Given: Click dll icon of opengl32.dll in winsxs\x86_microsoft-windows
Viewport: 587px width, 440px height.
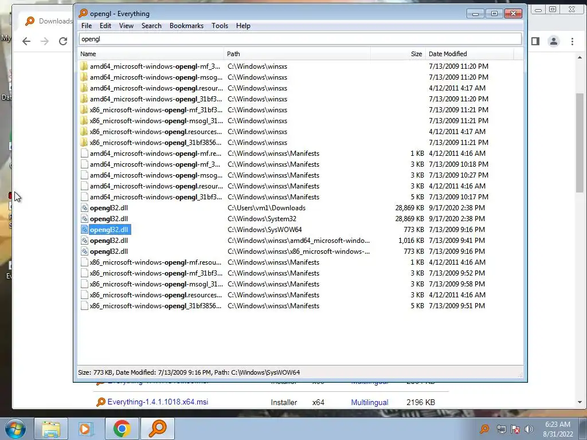Looking at the screenshot, I should point(85,252).
